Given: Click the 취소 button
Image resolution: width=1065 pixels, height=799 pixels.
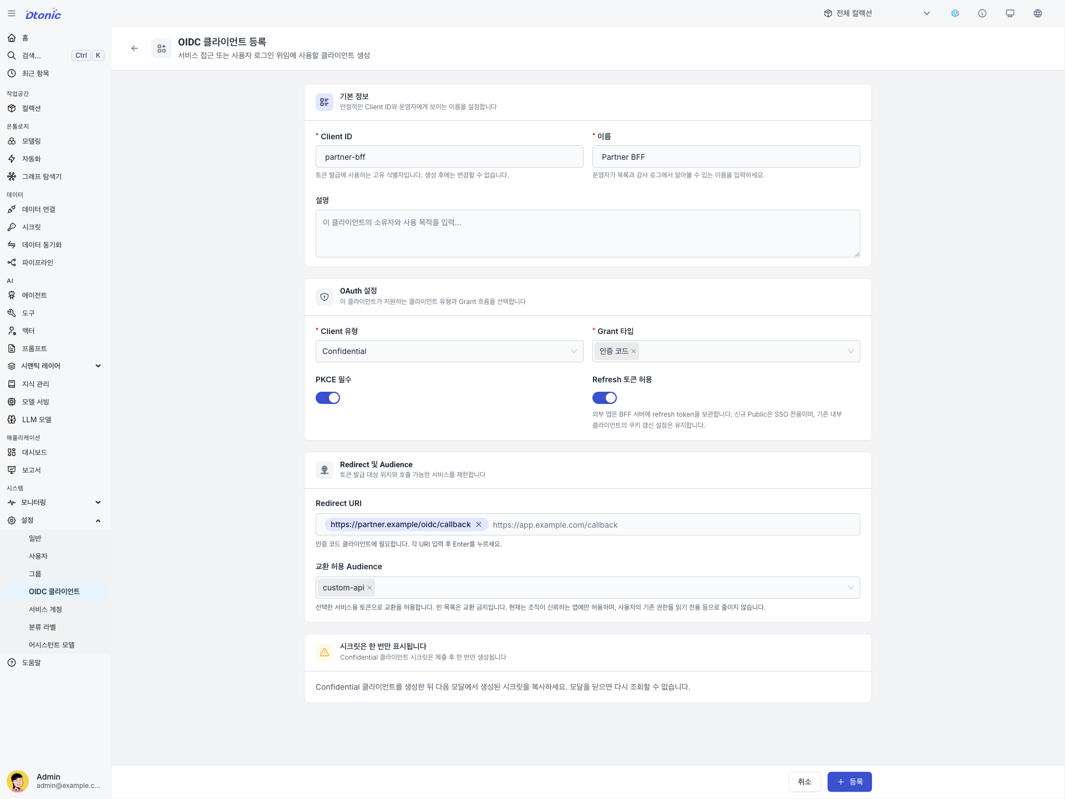Looking at the screenshot, I should (x=804, y=782).
